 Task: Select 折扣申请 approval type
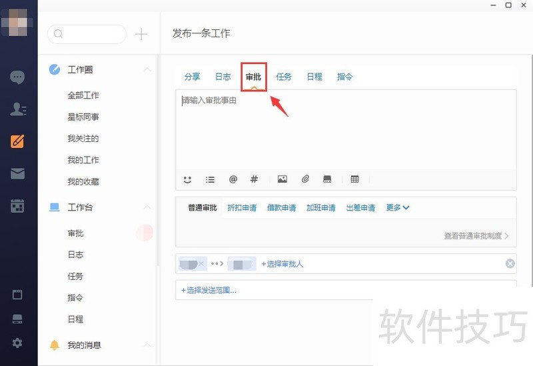point(242,207)
